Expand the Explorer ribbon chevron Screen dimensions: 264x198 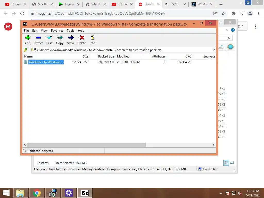pyautogui.click(x=227, y=30)
